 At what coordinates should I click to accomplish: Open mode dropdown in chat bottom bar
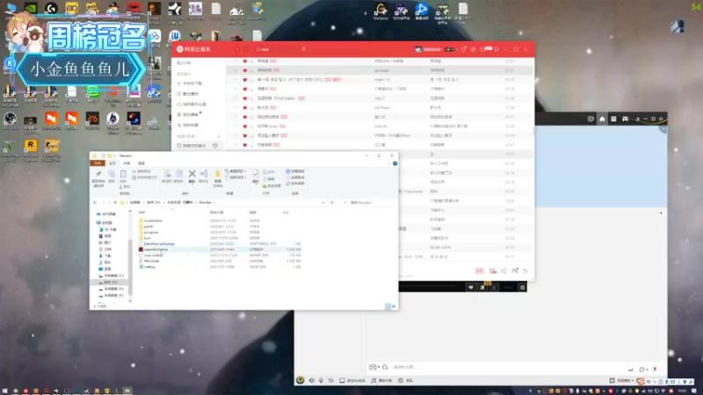click(633, 380)
